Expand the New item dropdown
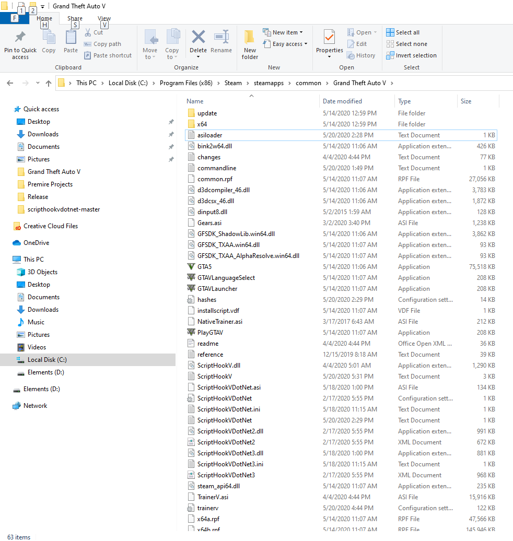 285,32
